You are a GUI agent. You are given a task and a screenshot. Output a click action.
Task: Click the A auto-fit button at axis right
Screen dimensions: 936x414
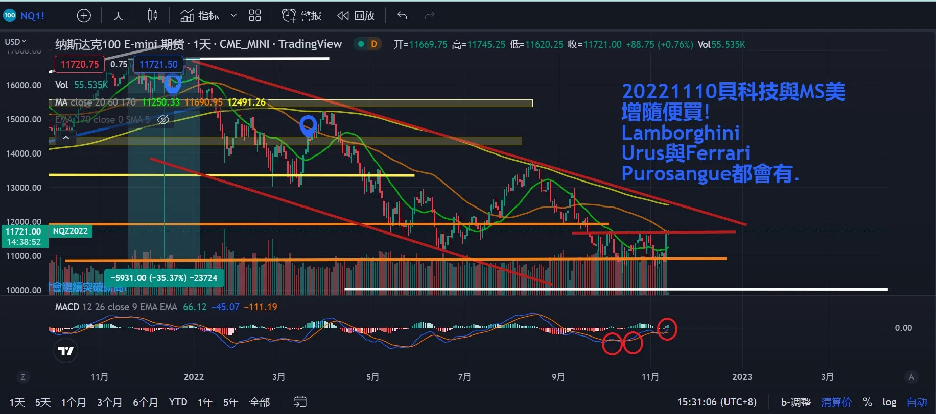pos(911,377)
